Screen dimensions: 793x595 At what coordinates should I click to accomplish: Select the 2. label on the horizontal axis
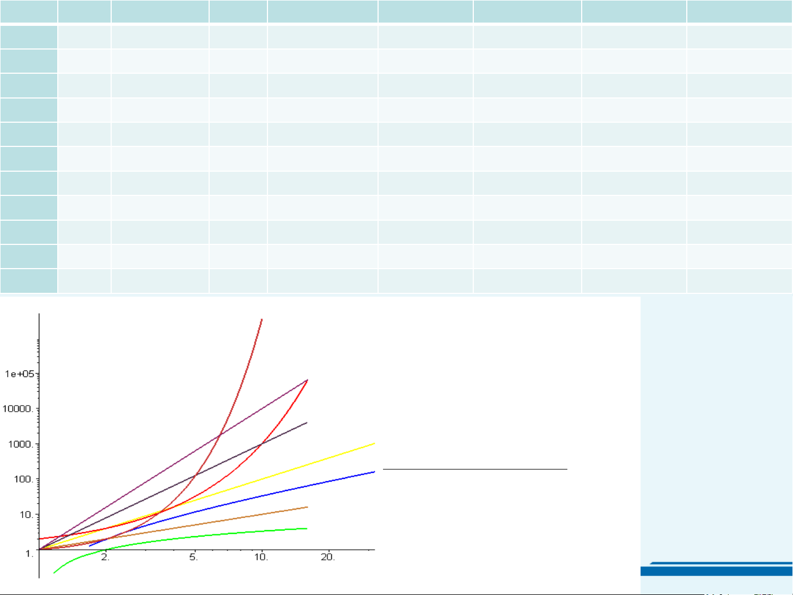click(105, 557)
